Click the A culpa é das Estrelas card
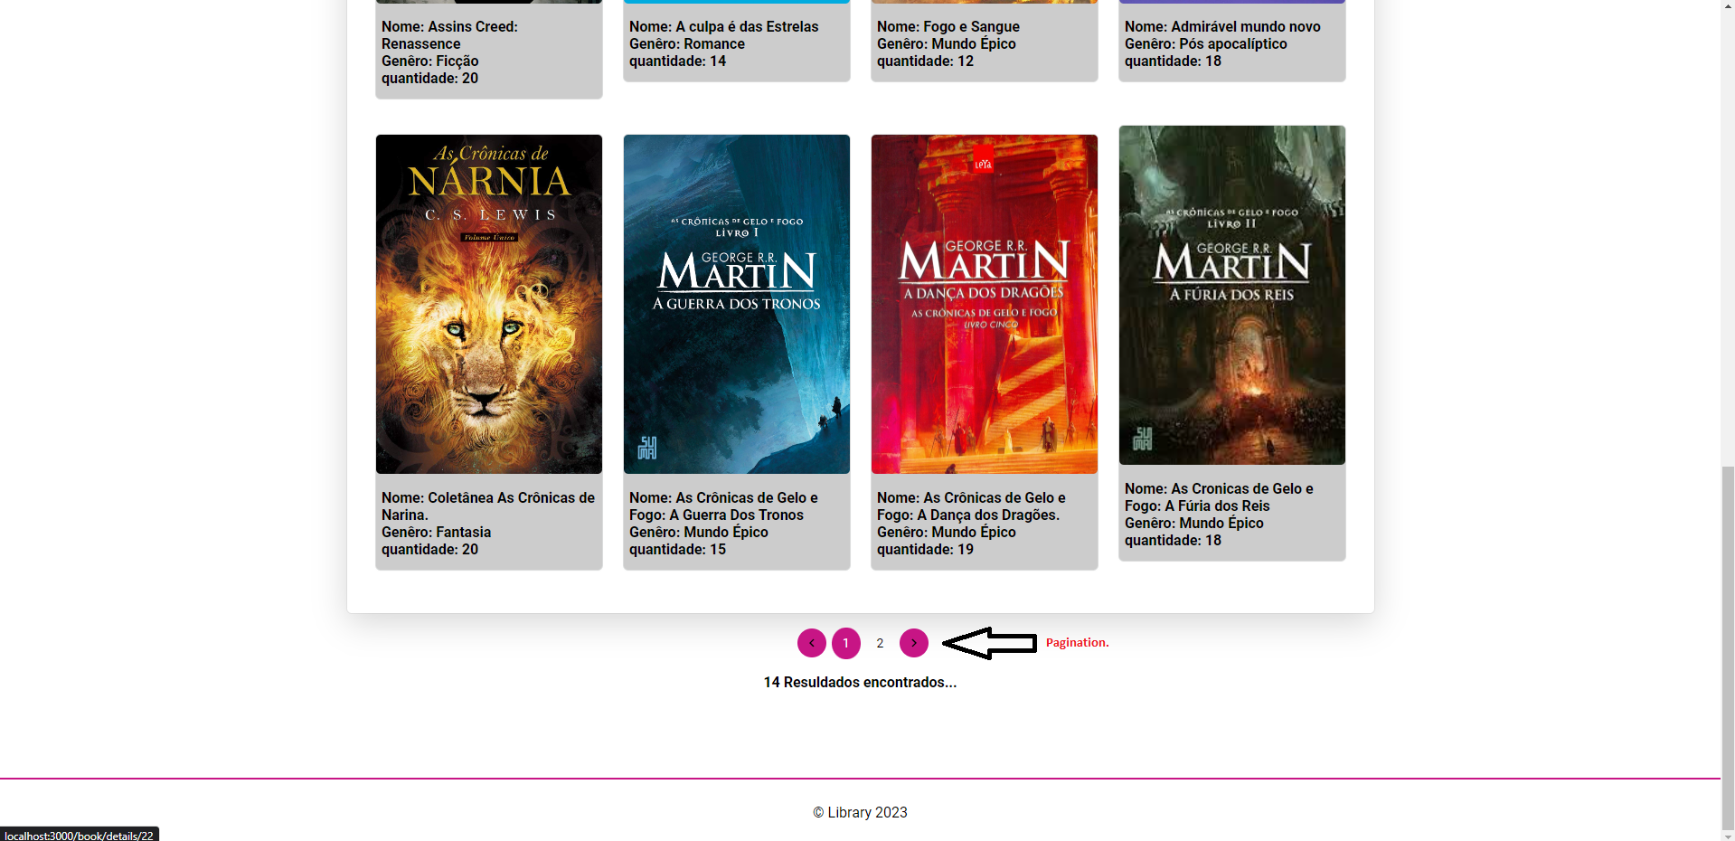 point(736,41)
